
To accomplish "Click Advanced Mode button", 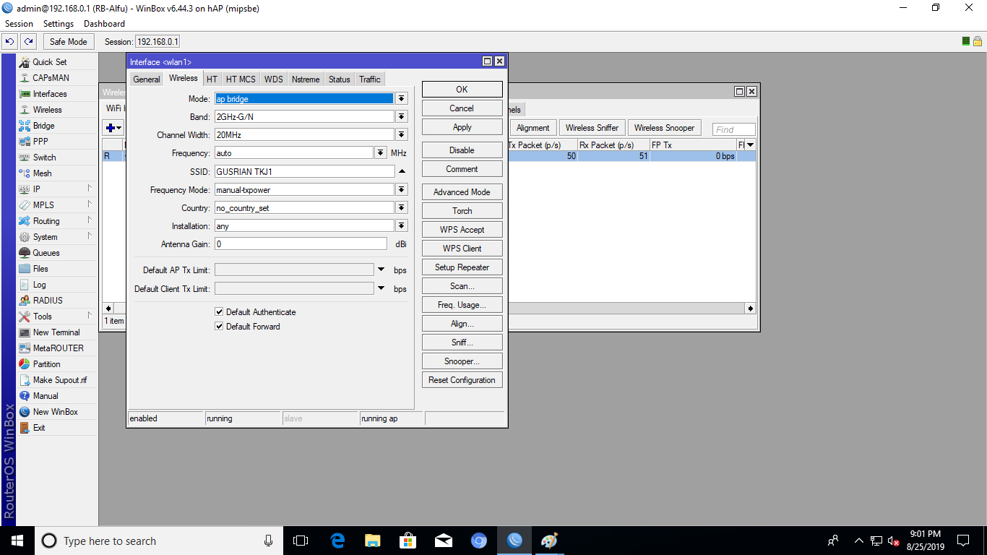I will pos(462,192).
